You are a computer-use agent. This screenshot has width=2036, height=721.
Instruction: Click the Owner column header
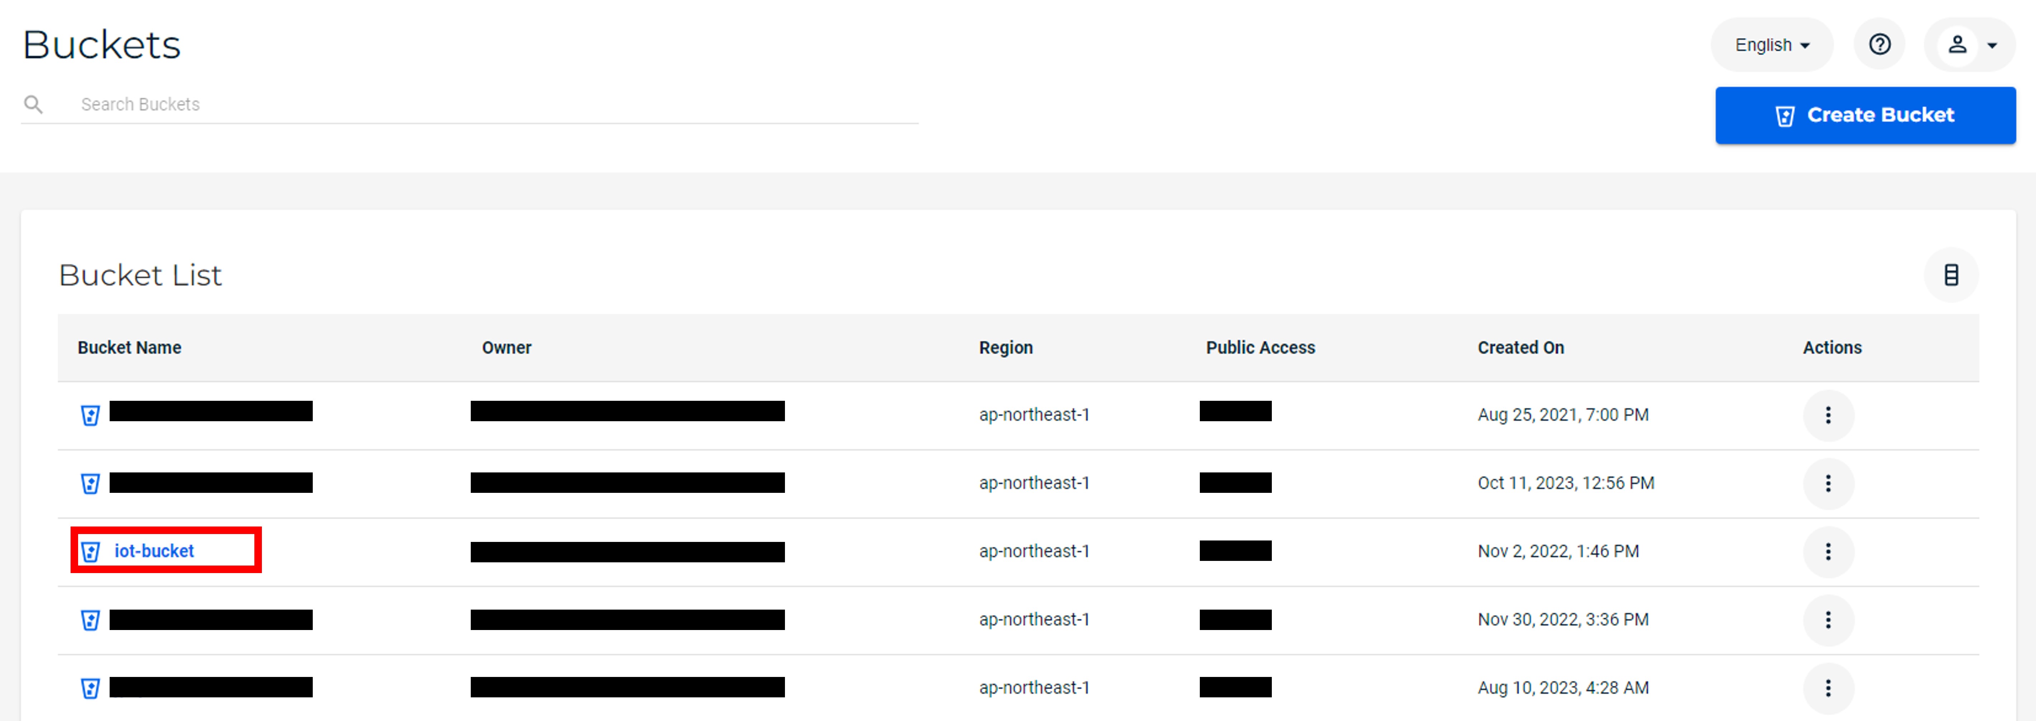507,348
